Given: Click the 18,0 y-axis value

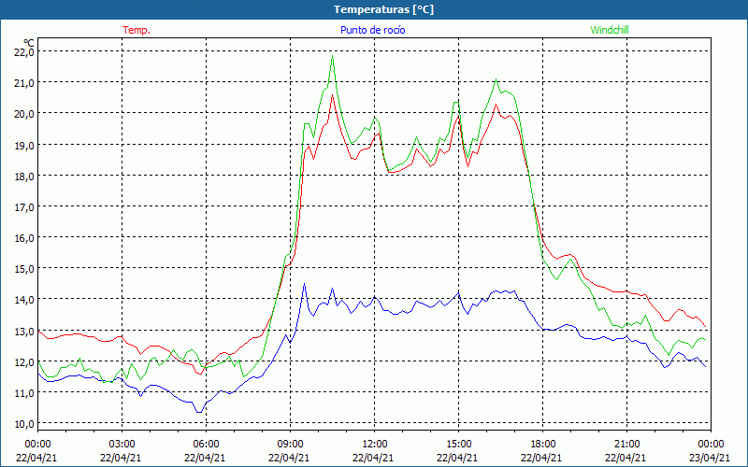Looking at the screenshot, I should coord(24,176).
